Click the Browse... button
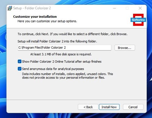 125,48
